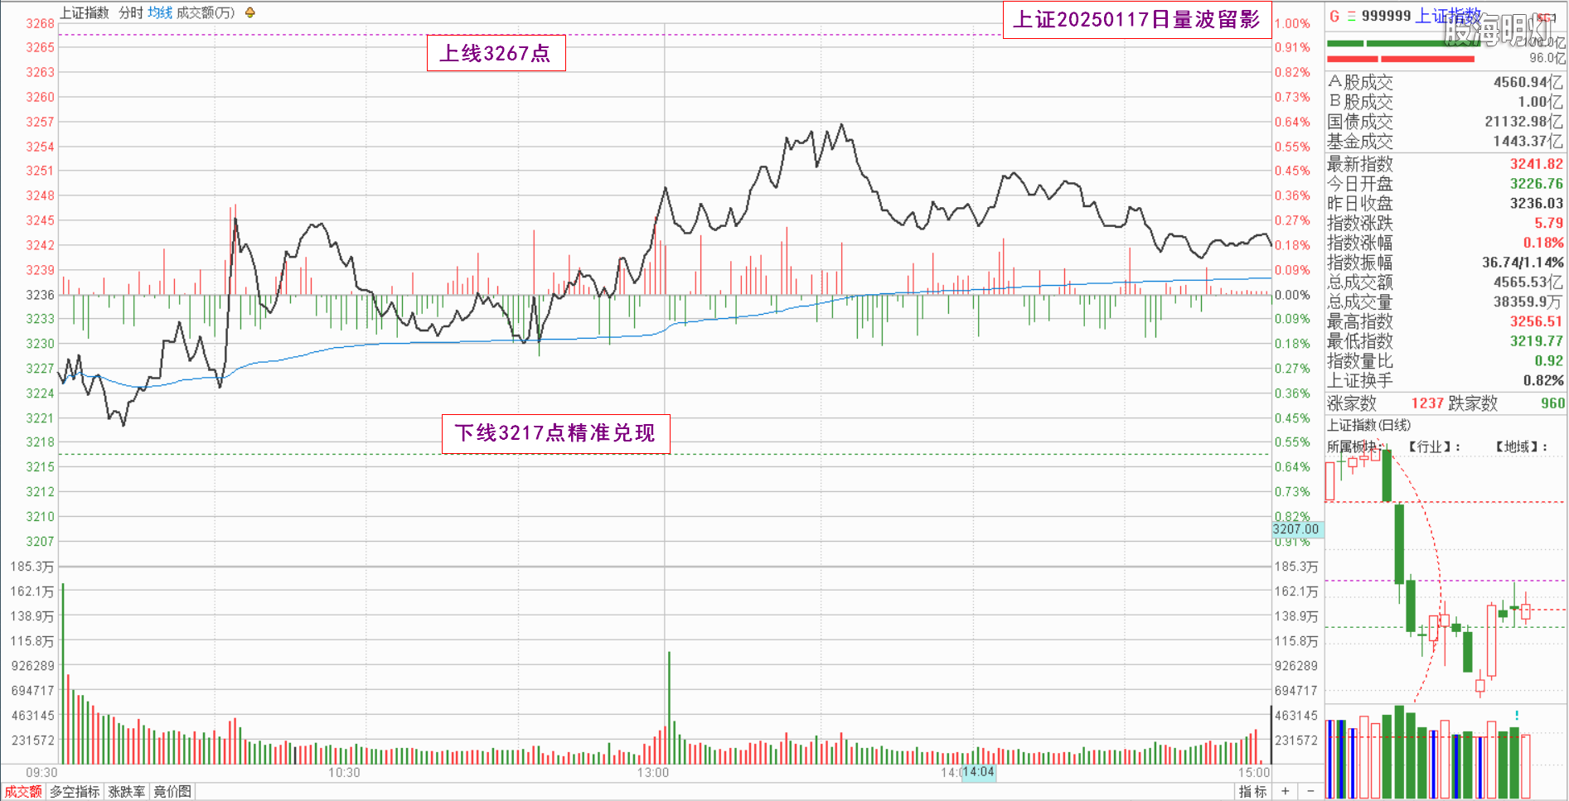Viewport: 1569px width, 801px height.
Task: Select the 指数涨跌 value 5.79
Action: click(x=1548, y=224)
